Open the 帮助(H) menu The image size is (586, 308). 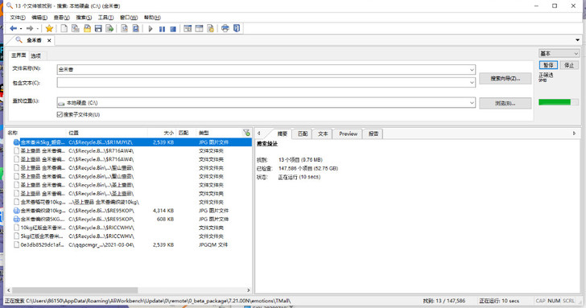pos(152,18)
